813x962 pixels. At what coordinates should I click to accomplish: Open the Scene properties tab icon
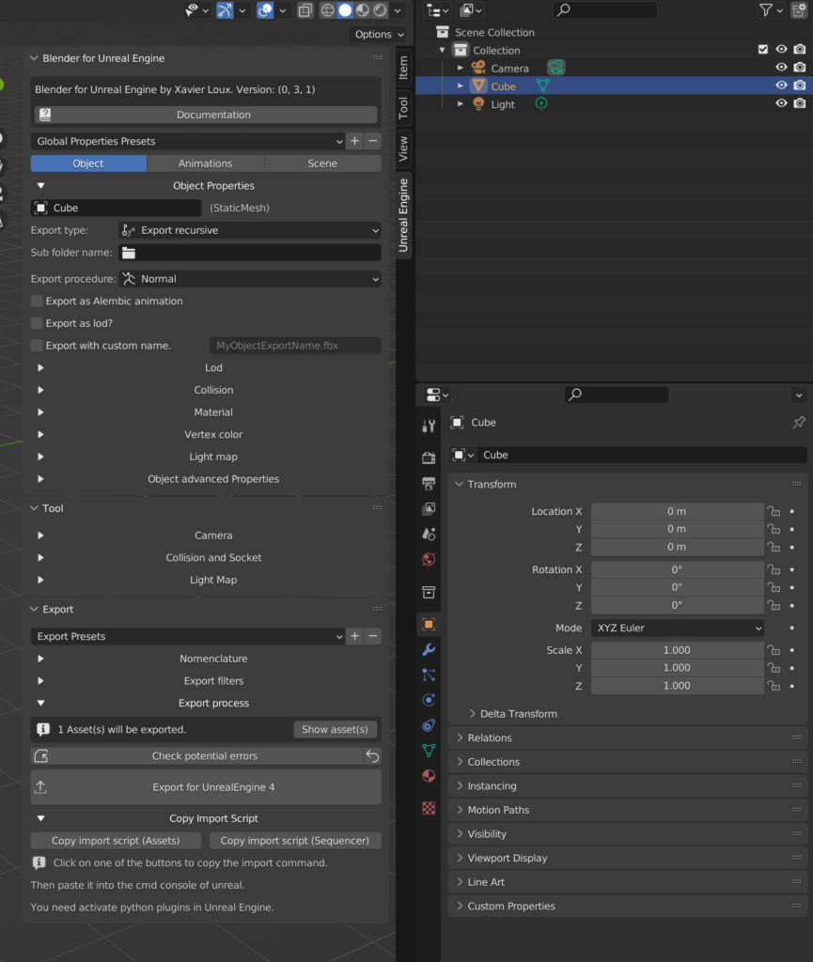(429, 534)
